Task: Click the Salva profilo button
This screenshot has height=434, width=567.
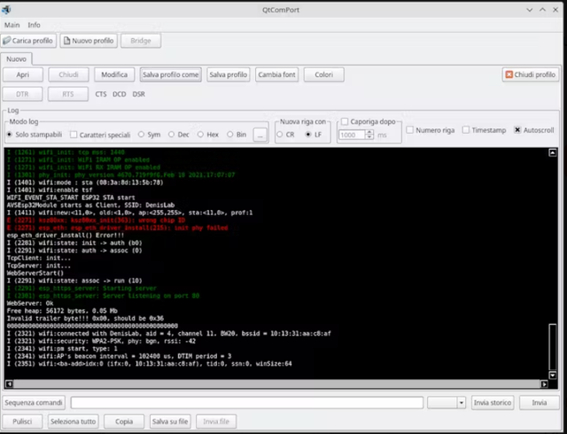Action: (229, 74)
